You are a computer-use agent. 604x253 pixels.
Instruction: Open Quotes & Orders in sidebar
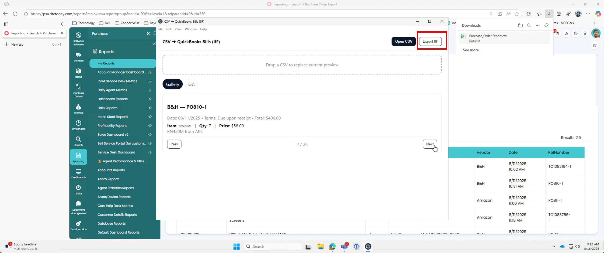tap(78, 90)
